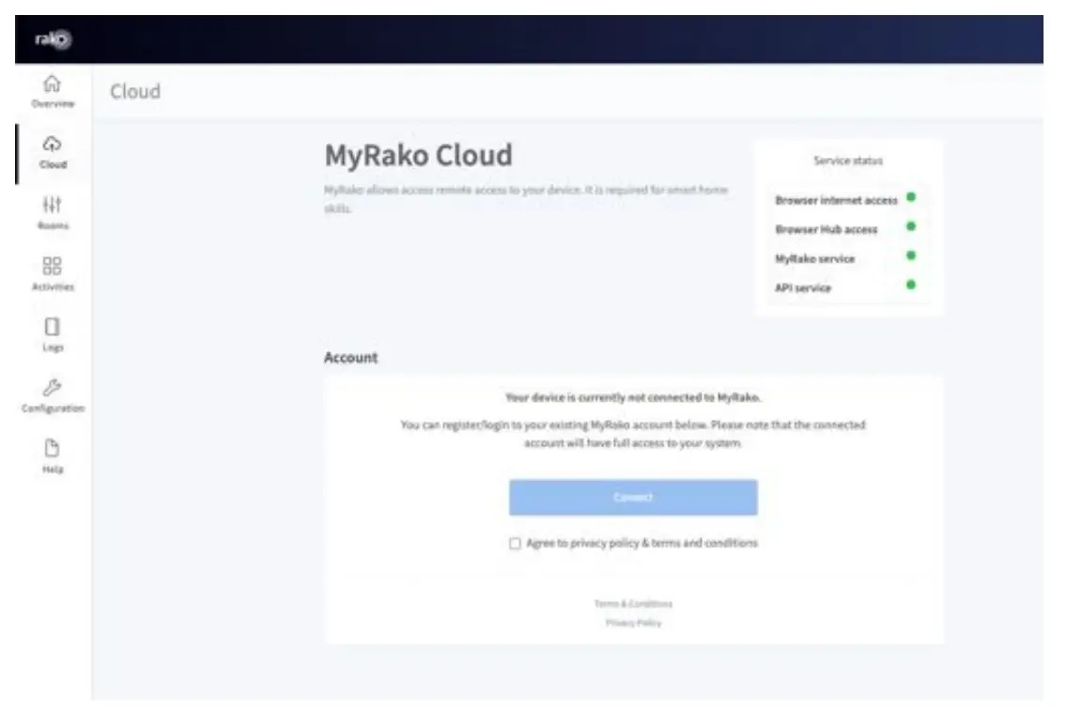Click the Account section heading
The image size is (1067, 710).
350,358
